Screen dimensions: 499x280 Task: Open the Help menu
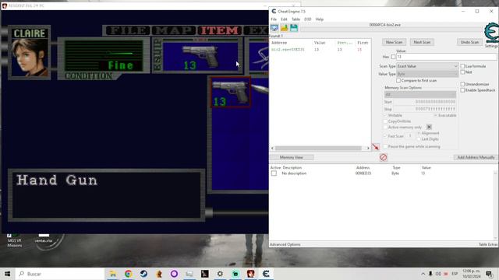tap(319, 19)
